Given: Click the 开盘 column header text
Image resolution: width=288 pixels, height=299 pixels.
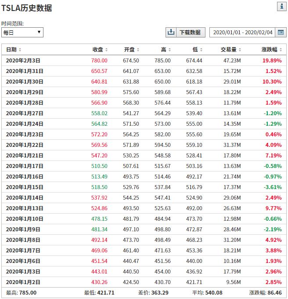Looking at the screenshot, I should tap(129, 50).
